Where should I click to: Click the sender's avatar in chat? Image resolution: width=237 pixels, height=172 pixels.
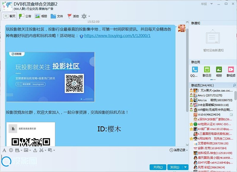pyautogui.click(x=182, y=28)
